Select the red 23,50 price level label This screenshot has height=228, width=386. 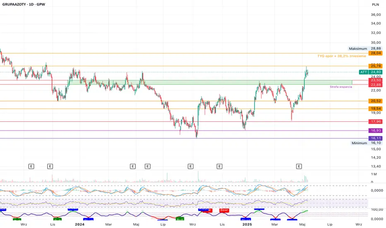(375, 80)
